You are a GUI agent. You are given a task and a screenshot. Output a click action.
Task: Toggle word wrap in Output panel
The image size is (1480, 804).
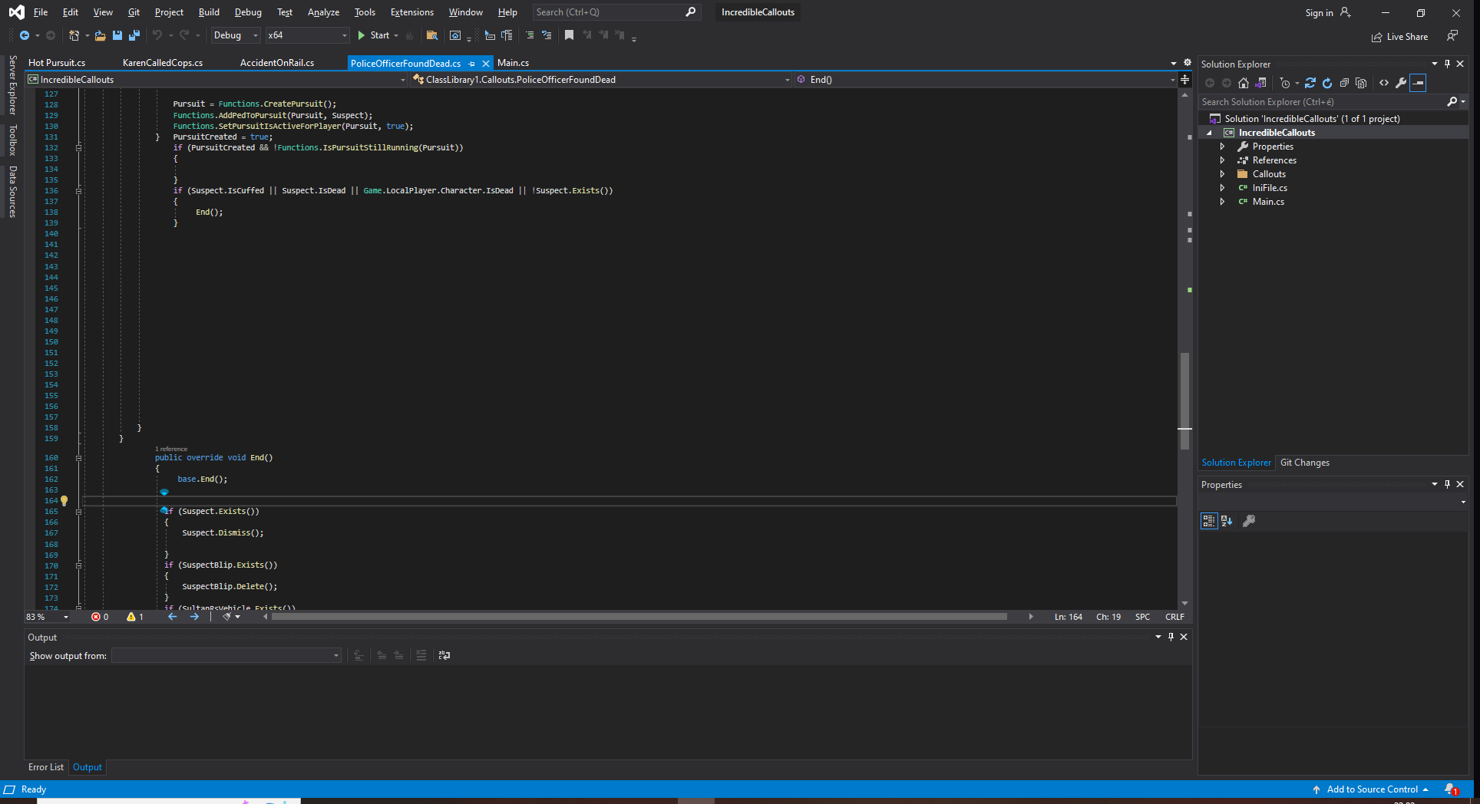(444, 655)
